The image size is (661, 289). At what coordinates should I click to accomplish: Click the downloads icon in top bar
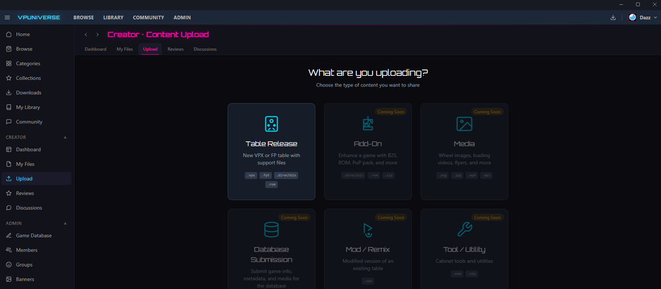[x=613, y=18]
